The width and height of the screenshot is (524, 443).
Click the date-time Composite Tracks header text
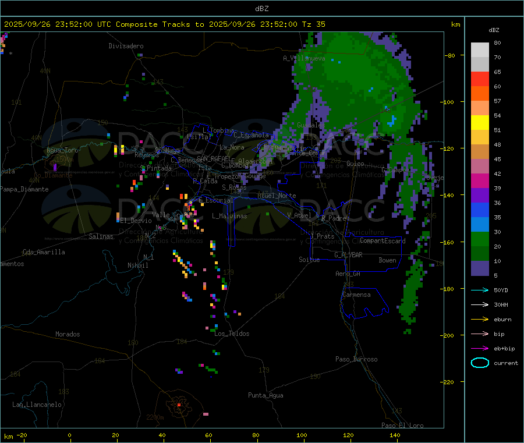(x=164, y=24)
